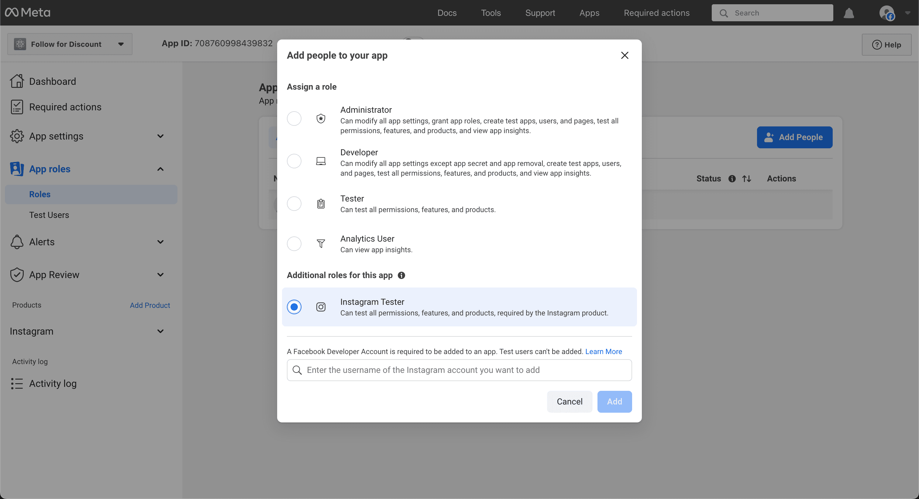Click the App Review shield icon
The width and height of the screenshot is (919, 499).
tap(17, 275)
